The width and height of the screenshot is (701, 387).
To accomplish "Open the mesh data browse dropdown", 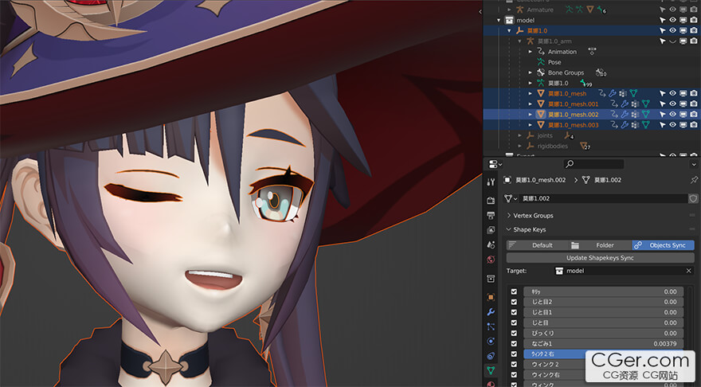I will [x=510, y=198].
